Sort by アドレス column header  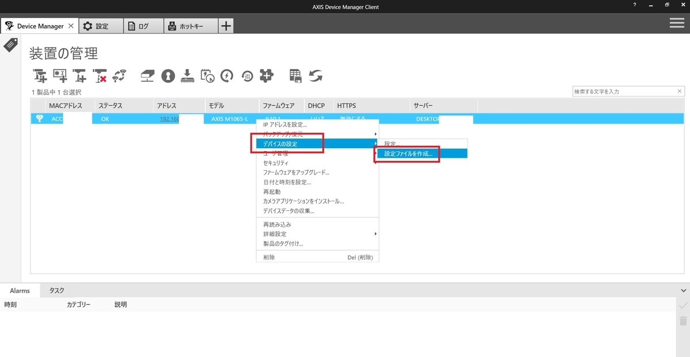[x=179, y=106]
